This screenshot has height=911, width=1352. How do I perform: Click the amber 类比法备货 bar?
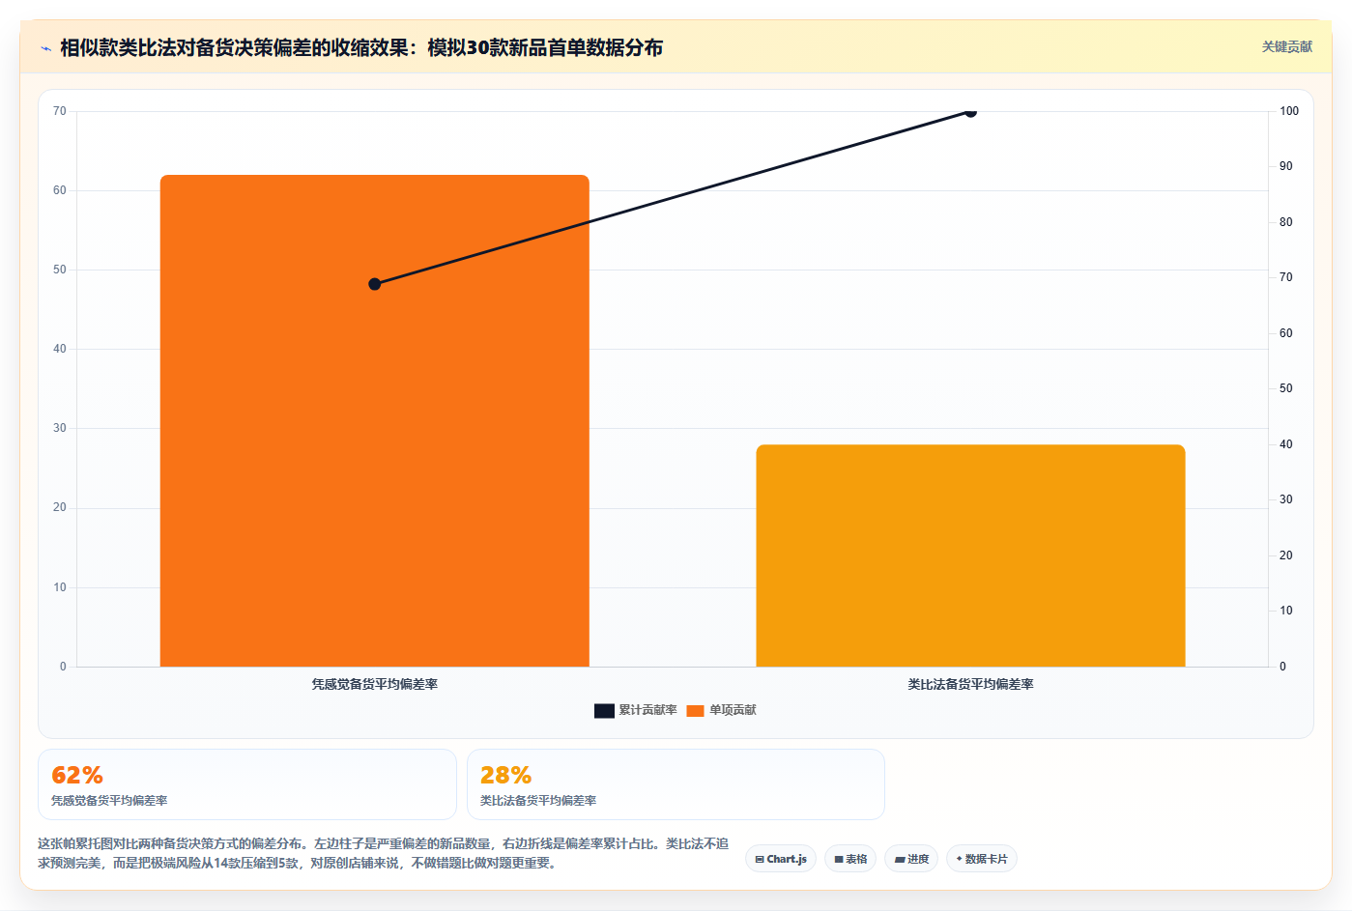pyautogui.click(x=970, y=555)
